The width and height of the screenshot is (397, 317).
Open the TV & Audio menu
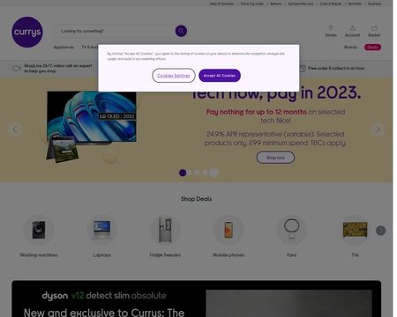[x=90, y=48]
